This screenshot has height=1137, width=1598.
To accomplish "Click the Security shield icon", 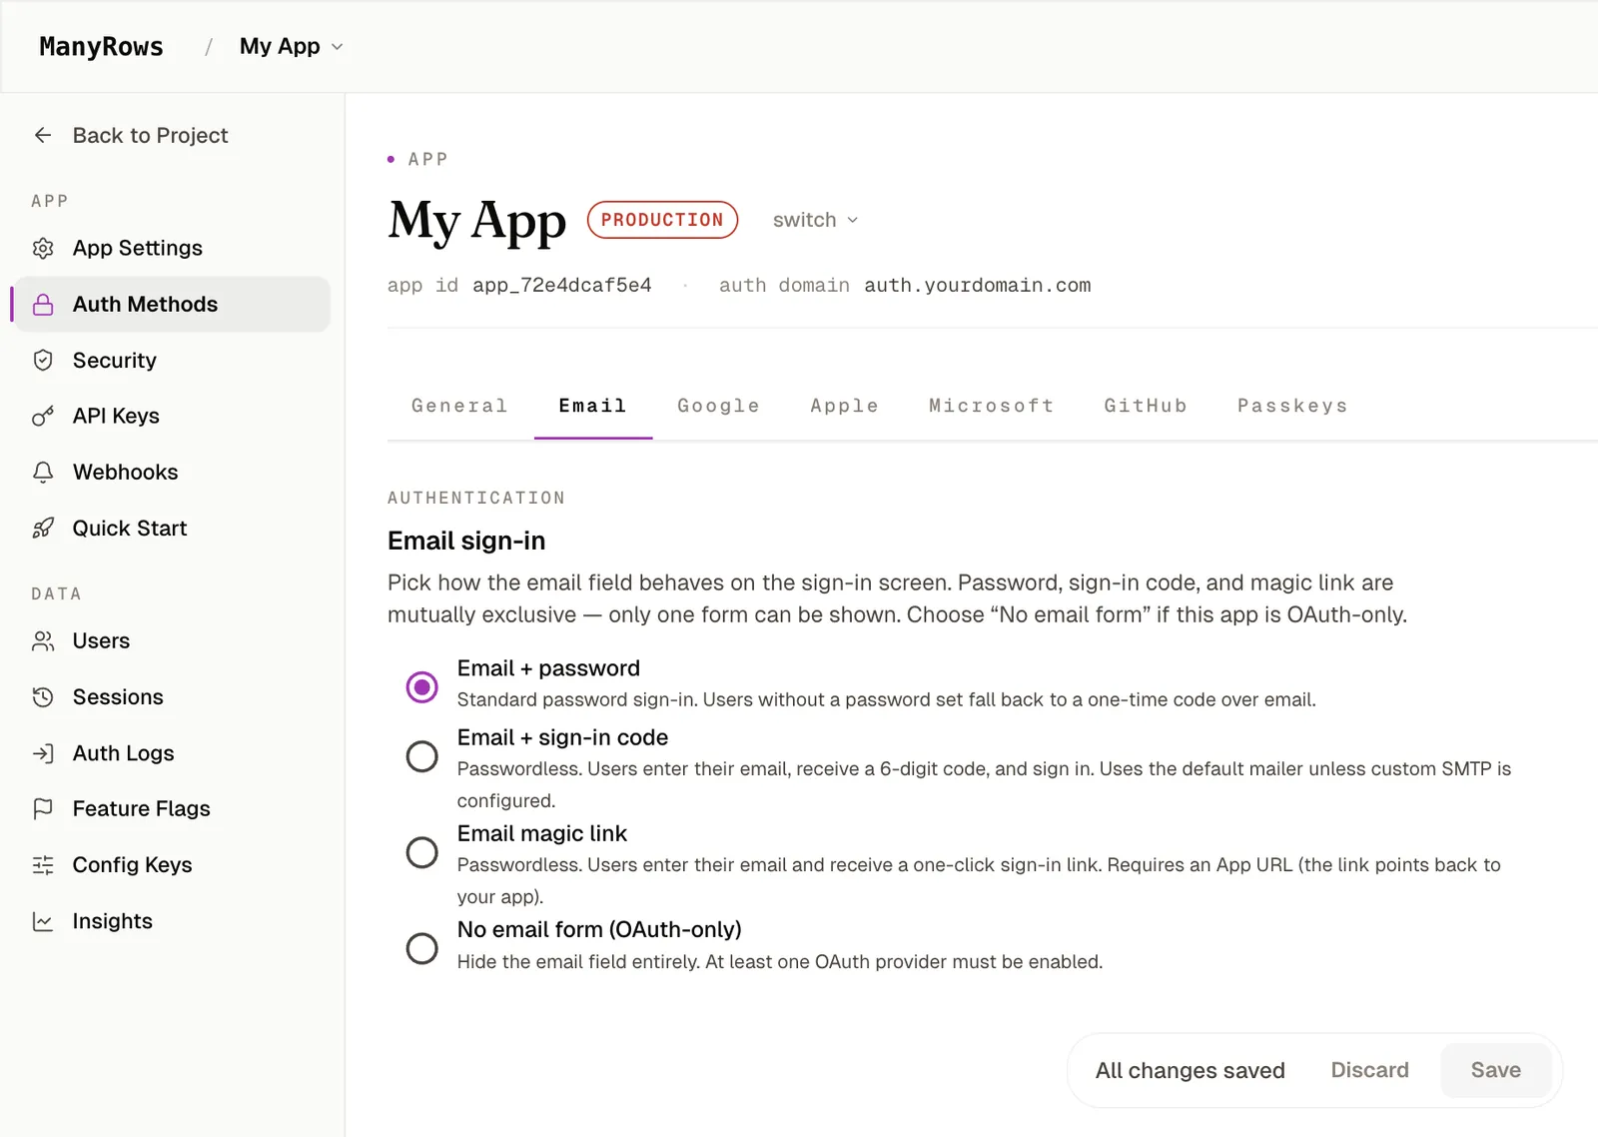I will tap(43, 360).
